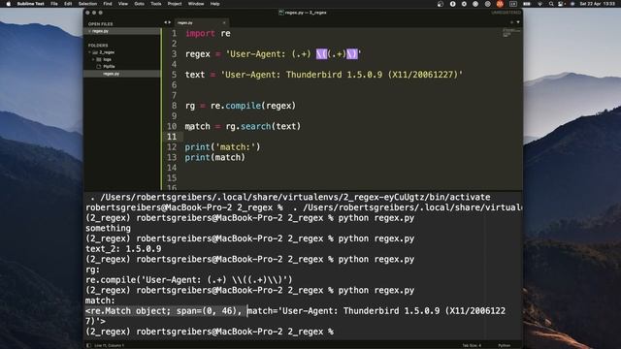Open Pipfile in the sidebar
The width and height of the screenshot is (621, 349).
tap(109, 67)
